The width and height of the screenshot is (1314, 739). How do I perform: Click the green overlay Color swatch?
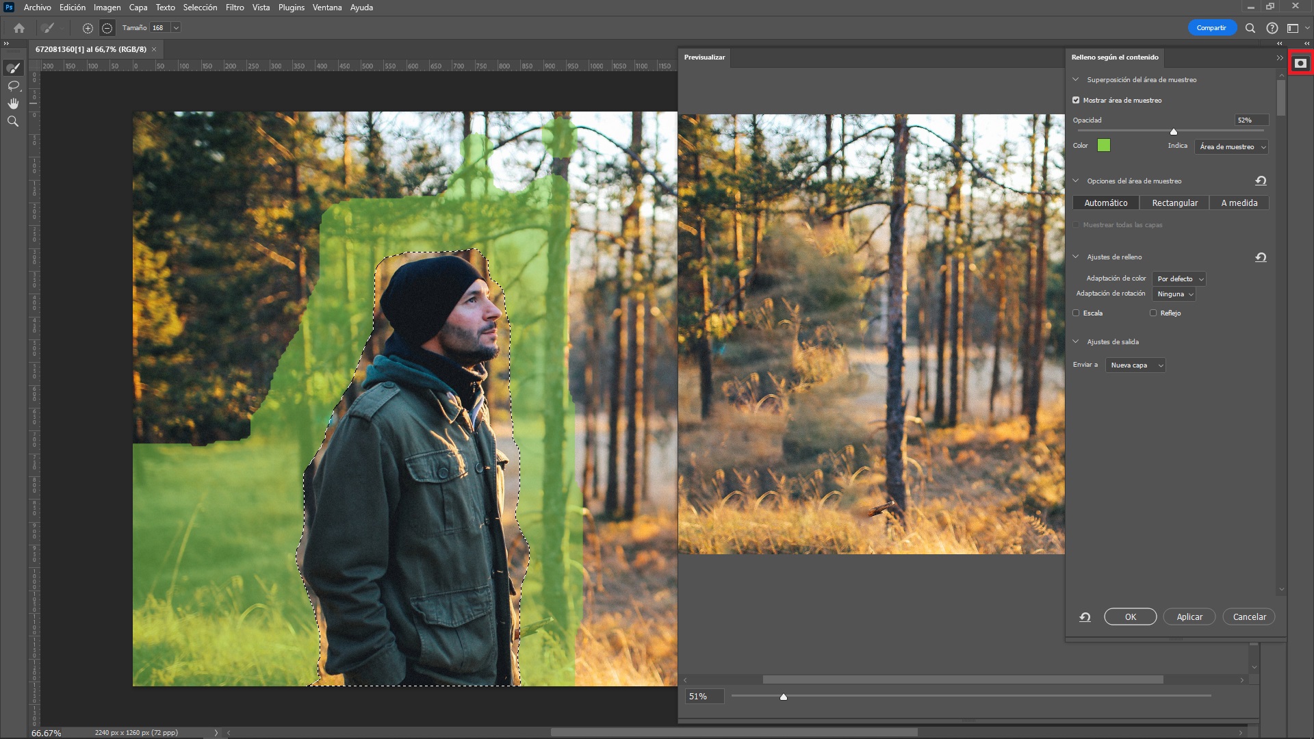tap(1103, 145)
